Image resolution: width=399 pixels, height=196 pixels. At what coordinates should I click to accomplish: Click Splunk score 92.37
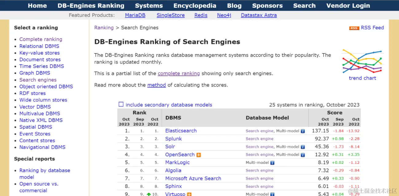[x=322, y=139]
